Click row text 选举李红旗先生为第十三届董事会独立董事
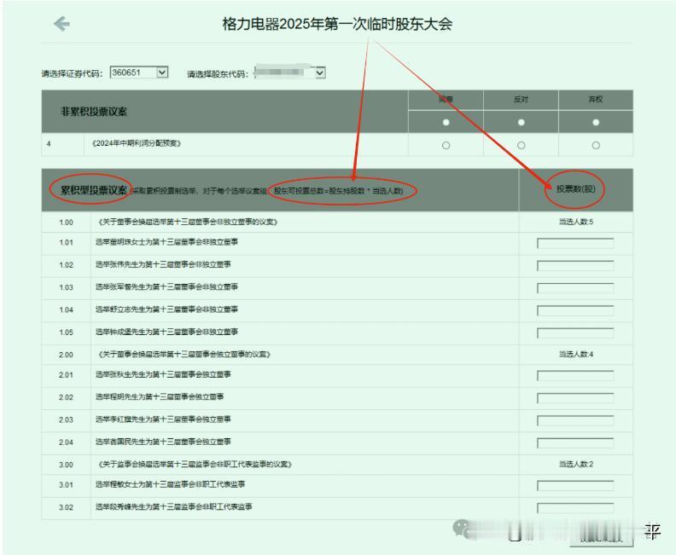The image size is (676, 555). click(163, 419)
